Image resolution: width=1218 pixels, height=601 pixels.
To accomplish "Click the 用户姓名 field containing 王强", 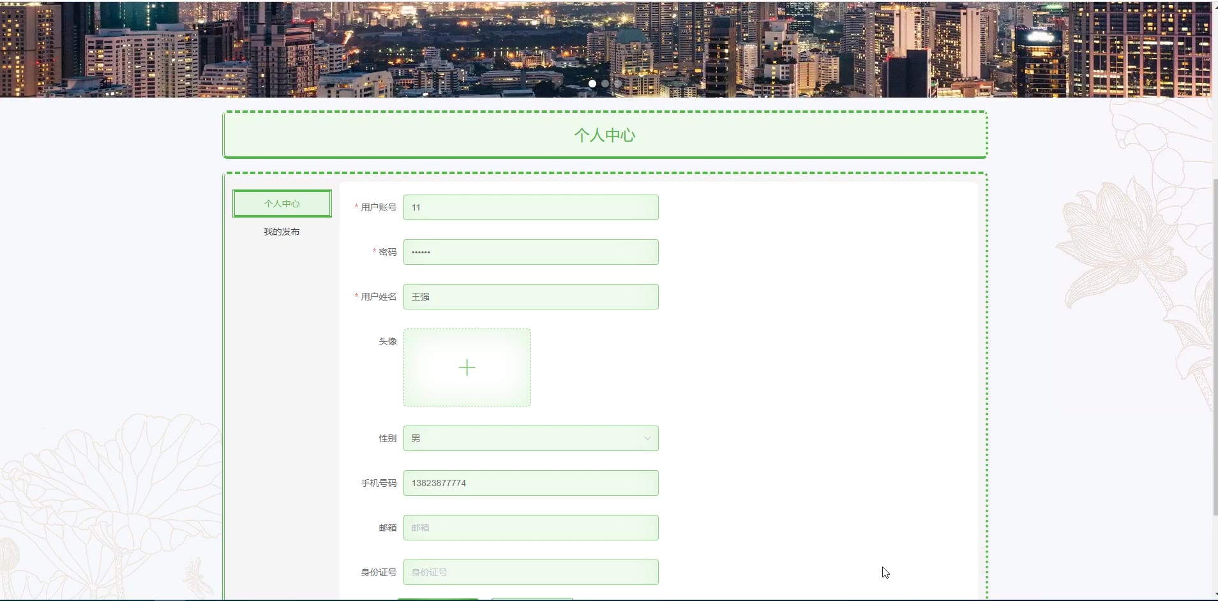I will (531, 297).
